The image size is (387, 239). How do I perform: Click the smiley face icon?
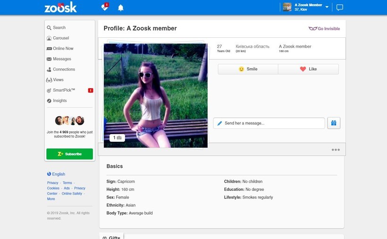241,69
